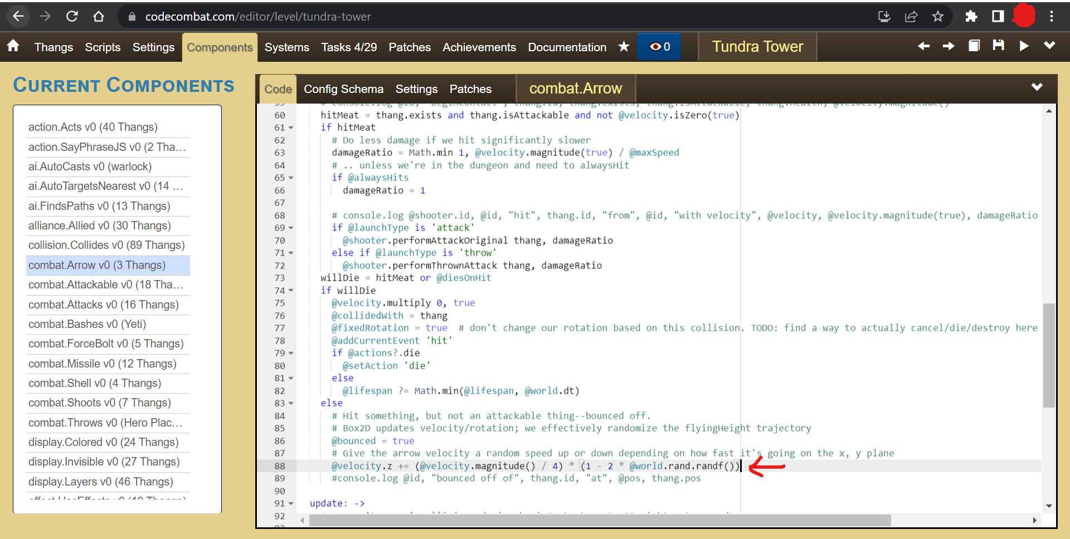Reload the page with the refresh icon

pyautogui.click(x=72, y=16)
